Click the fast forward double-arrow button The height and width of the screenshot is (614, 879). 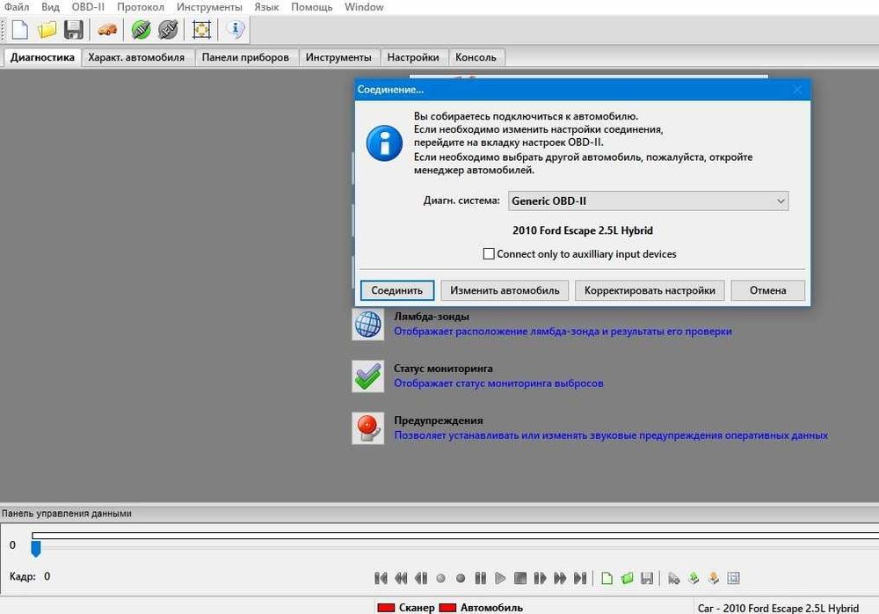[x=560, y=578]
